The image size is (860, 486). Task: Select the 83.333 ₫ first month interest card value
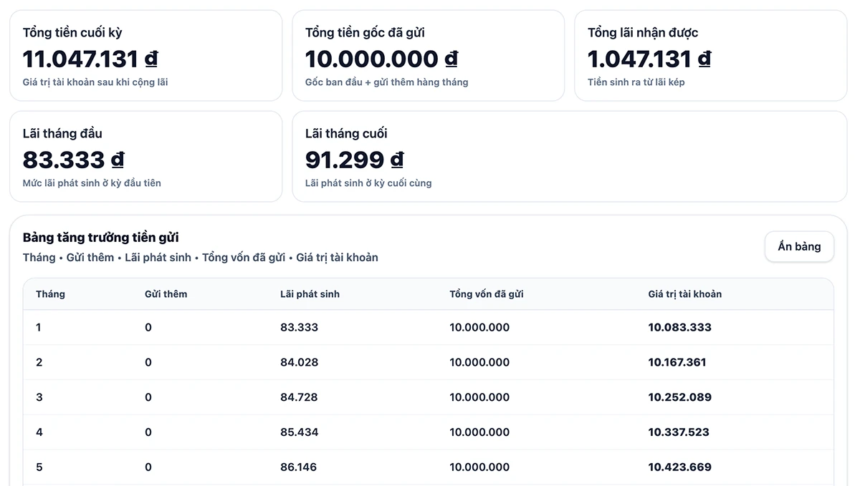[74, 160]
